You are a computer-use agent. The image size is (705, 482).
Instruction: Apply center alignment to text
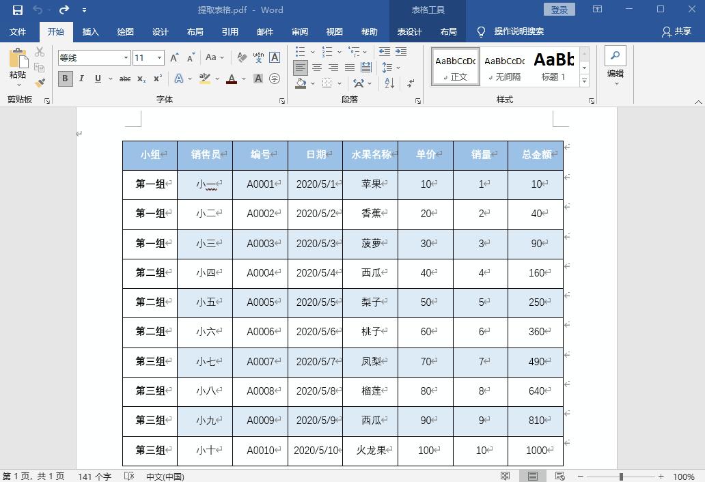click(x=316, y=67)
